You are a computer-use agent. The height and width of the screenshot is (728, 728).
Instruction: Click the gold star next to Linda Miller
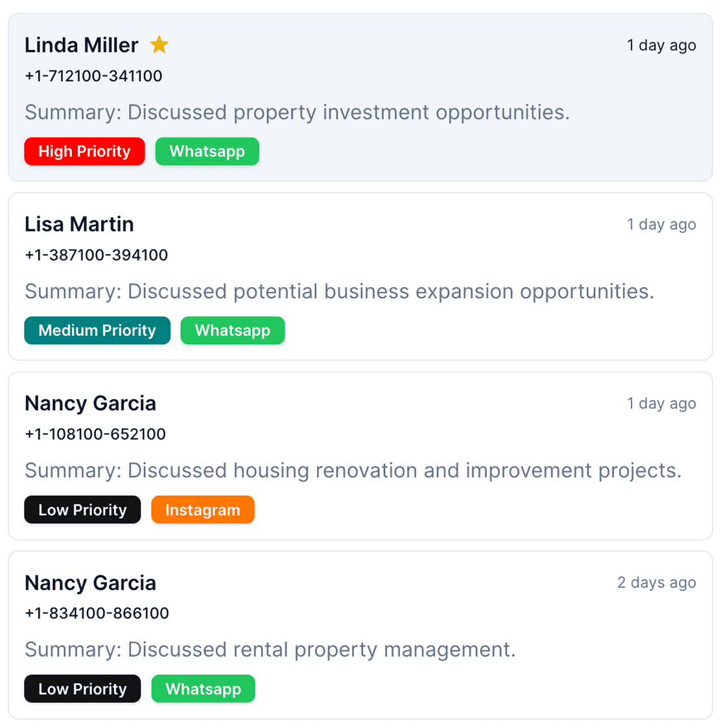click(159, 45)
